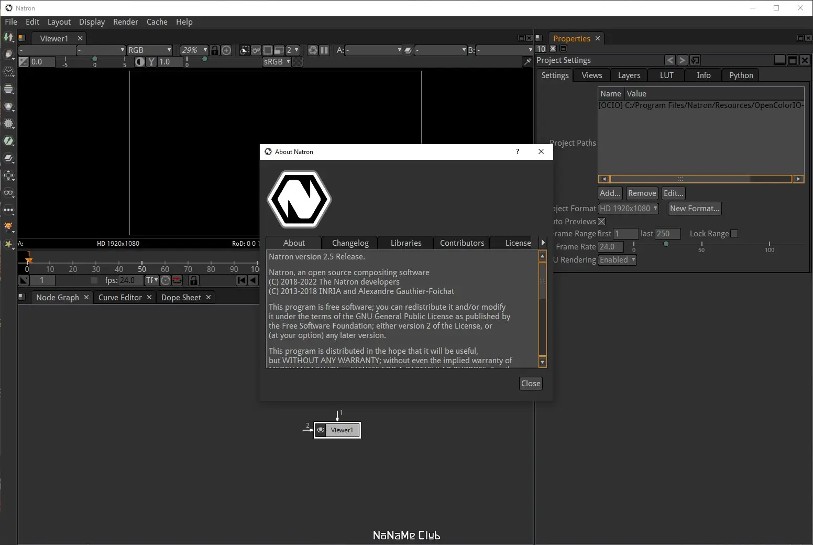813x545 pixels.
Task: Pause viewer updates with pause icon
Action: coord(324,50)
